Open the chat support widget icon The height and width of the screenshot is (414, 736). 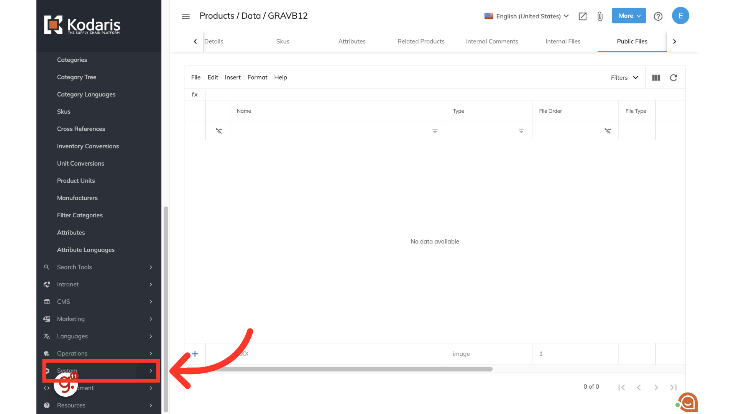688,402
